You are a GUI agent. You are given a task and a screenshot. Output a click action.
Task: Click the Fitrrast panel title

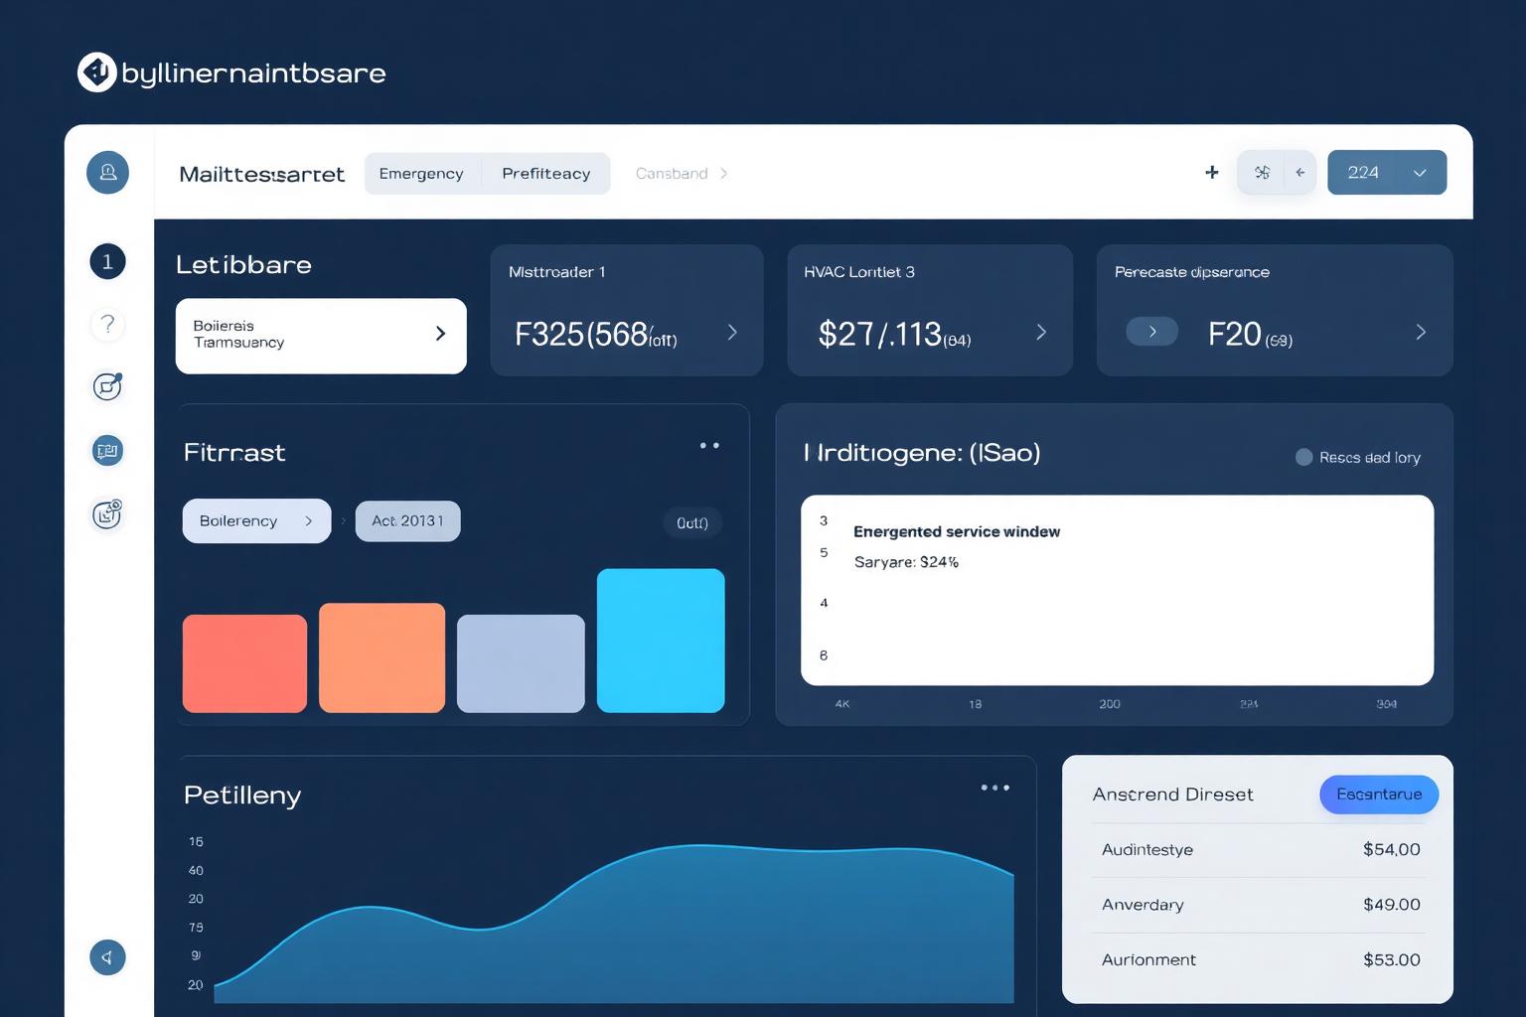coord(234,453)
